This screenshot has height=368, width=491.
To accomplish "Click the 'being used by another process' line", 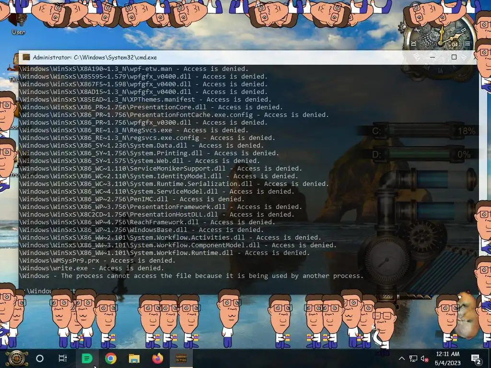I will coord(191,276).
